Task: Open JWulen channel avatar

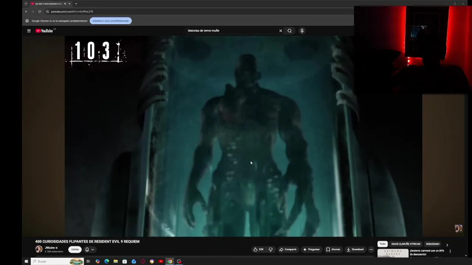Action: click(x=39, y=250)
